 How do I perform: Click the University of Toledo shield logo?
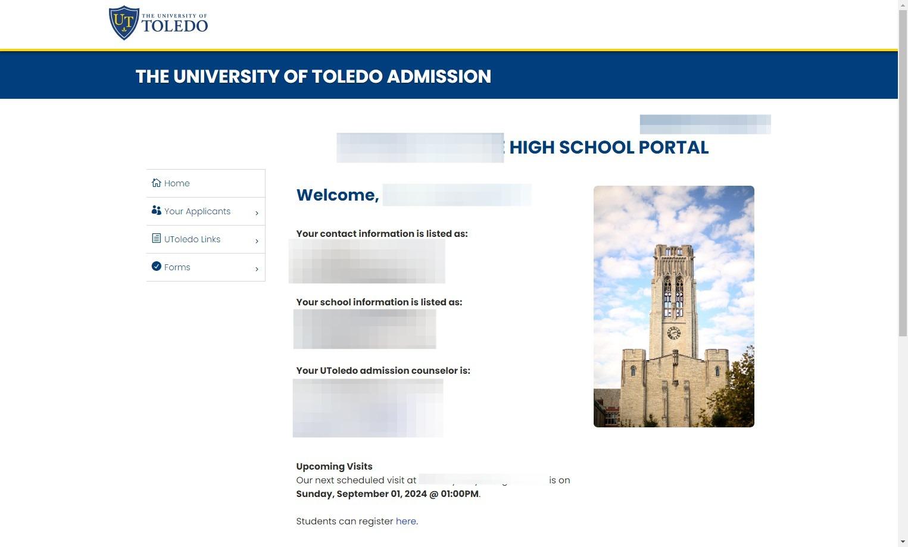pos(124,23)
